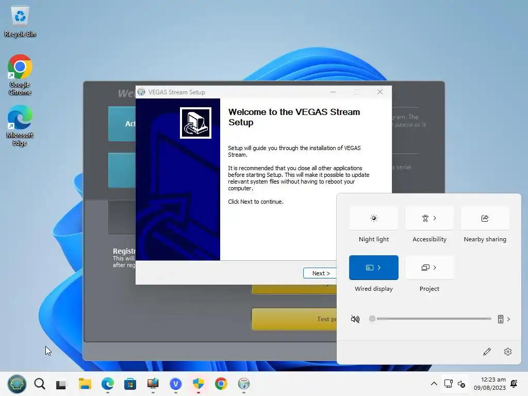Minimize the VEGAS Stream Setup window
Screen dimensions: 528x396
click(x=333, y=92)
